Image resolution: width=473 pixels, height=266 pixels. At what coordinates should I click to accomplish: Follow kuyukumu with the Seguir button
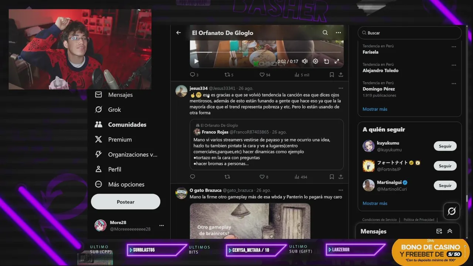(445, 146)
